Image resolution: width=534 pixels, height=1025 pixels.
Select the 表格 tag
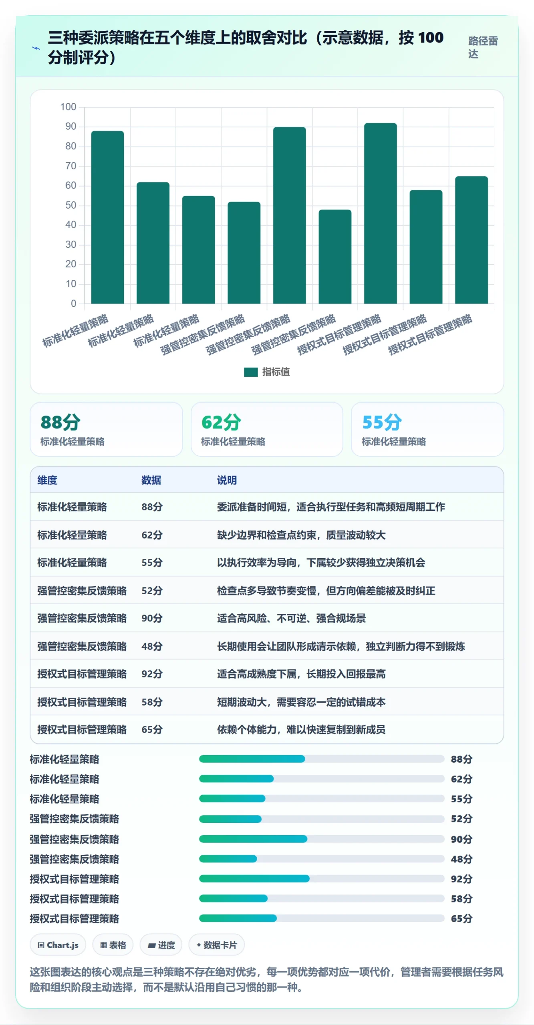(x=113, y=945)
